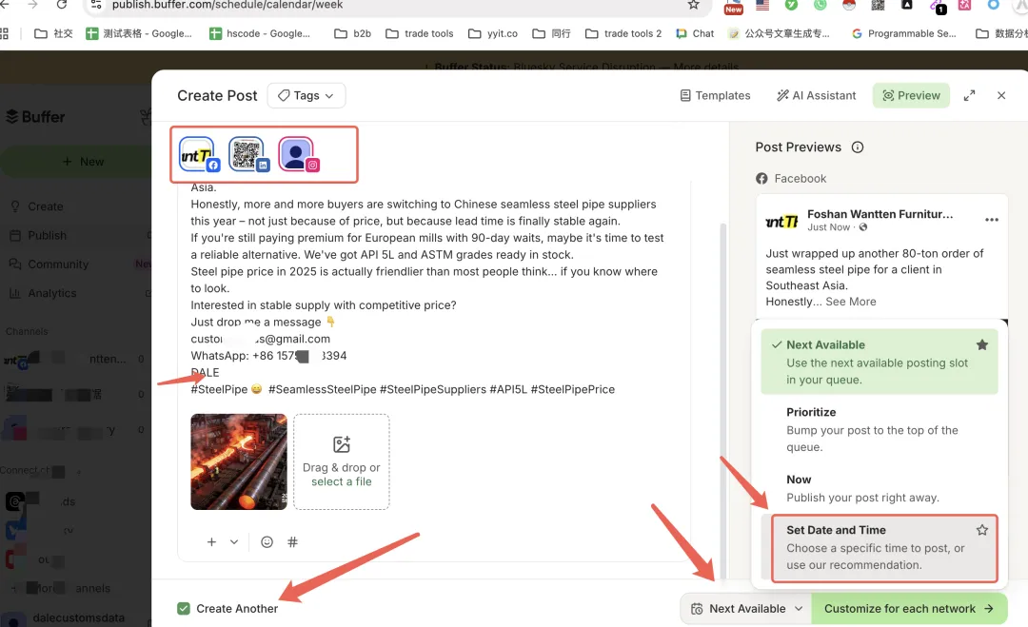Open Analytics in the sidebar
This screenshot has height=627, width=1028.
click(51, 293)
